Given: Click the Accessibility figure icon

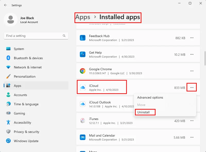Looking at the screenshot, I should [8, 122].
